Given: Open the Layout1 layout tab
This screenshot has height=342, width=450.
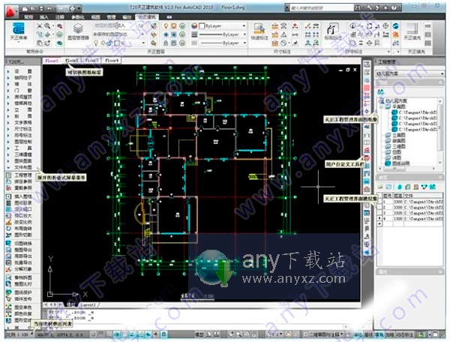Looking at the screenshot, I should 88,304.
